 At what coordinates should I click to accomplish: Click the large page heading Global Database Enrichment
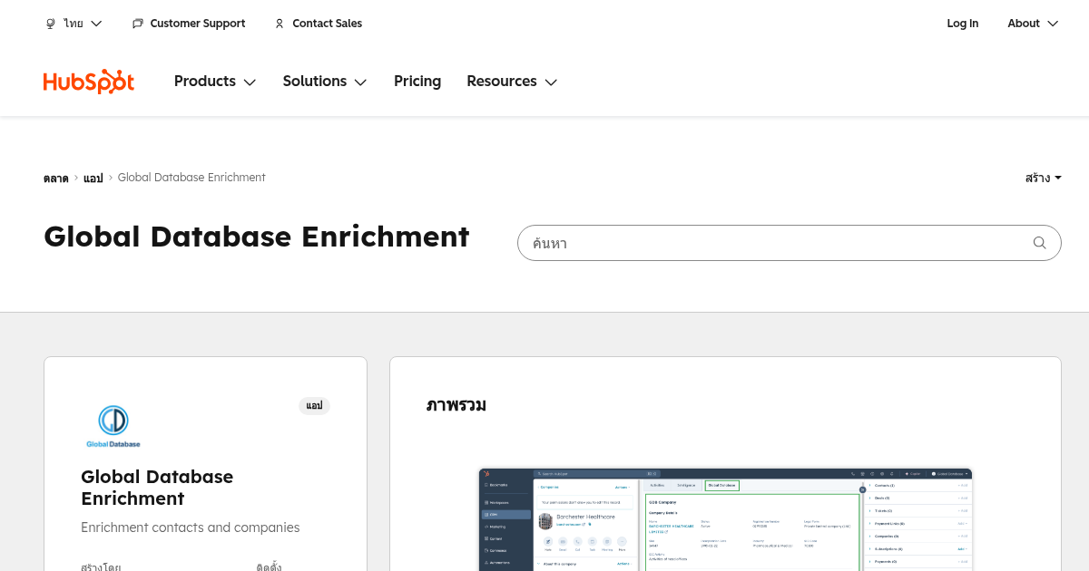click(x=257, y=237)
